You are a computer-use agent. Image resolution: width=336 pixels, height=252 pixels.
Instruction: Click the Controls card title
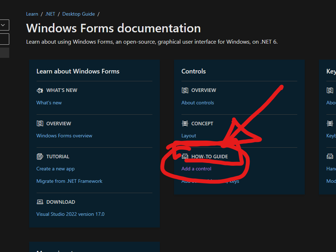tap(194, 71)
